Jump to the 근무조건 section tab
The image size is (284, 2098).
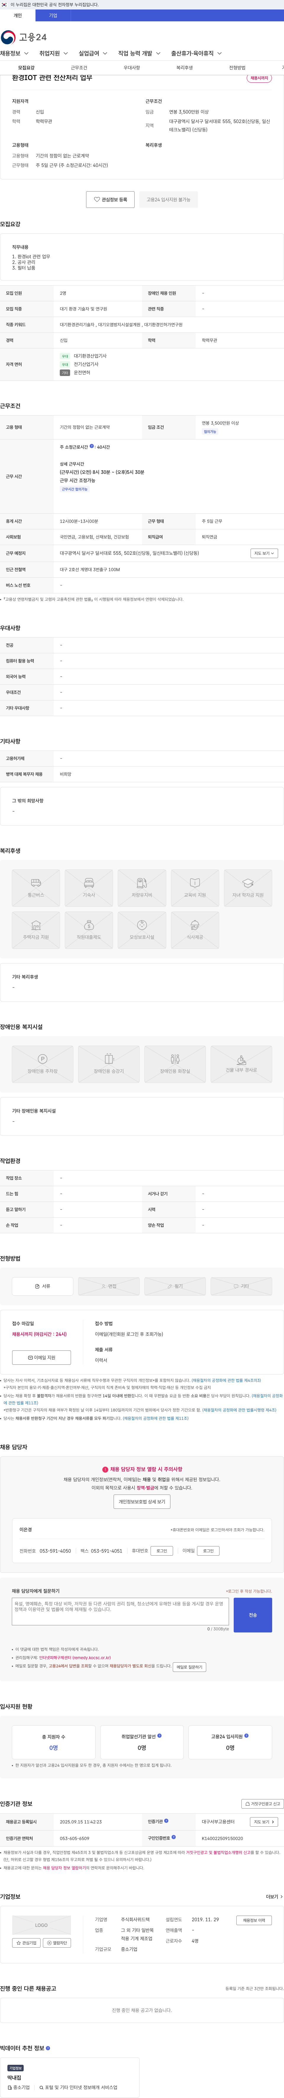point(79,68)
